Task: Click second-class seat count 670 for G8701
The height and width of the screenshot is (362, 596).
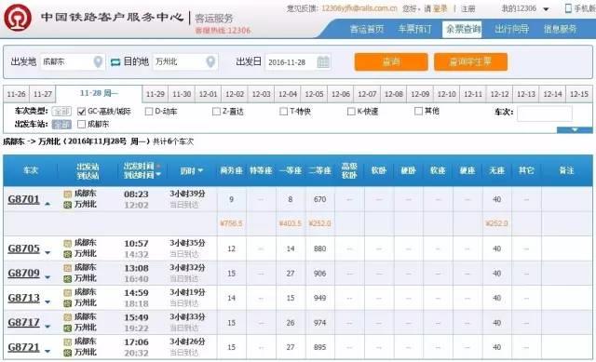Action: [x=320, y=199]
